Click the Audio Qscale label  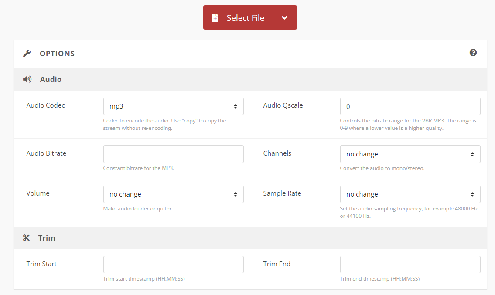point(283,105)
